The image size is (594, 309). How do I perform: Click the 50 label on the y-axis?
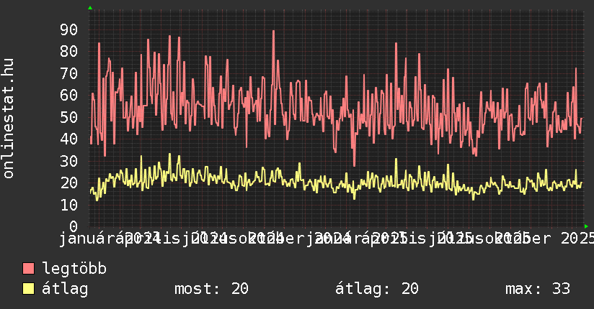pos(68,117)
